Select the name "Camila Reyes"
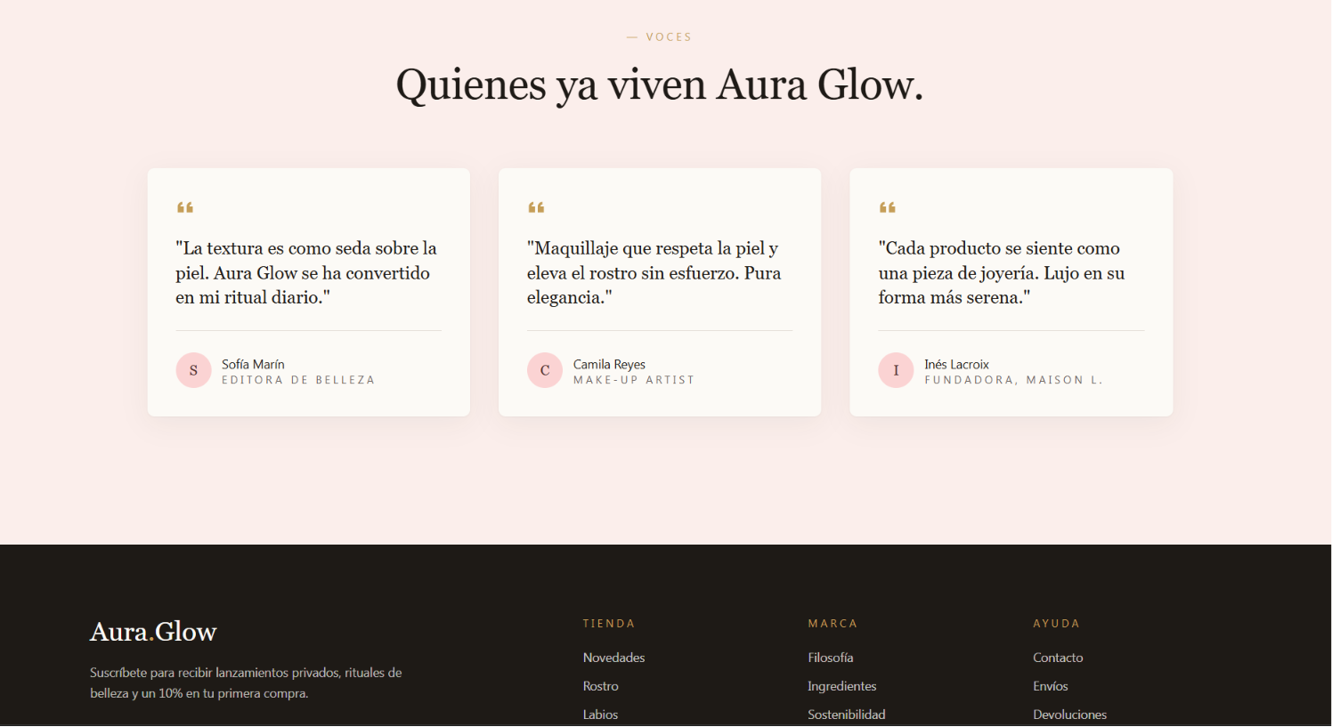The width and height of the screenshot is (1332, 727). (x=609, y=364)
